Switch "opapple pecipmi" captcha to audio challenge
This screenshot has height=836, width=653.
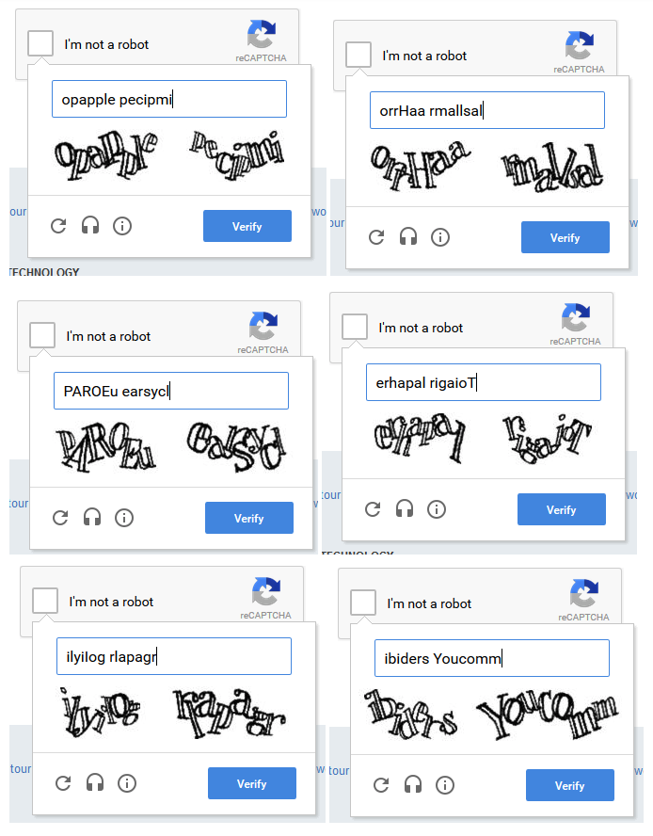90,226
